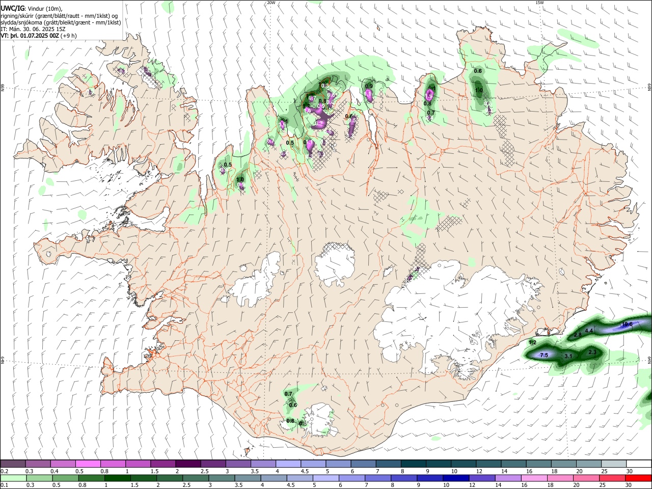Click the '7.5' precipitation value on the map
The image size is (652, 489).
544,355
